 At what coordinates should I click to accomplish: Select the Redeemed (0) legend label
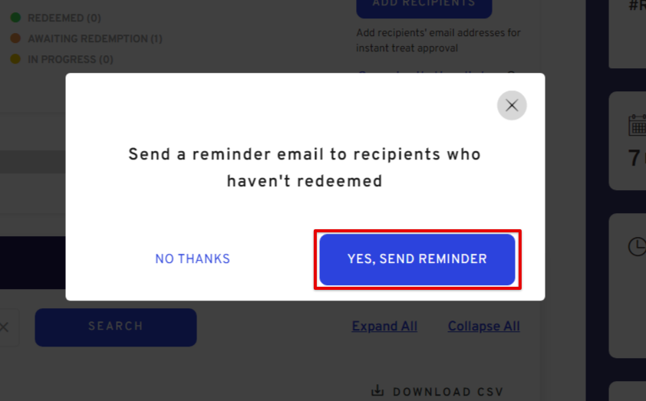click(x=64, y=18)
